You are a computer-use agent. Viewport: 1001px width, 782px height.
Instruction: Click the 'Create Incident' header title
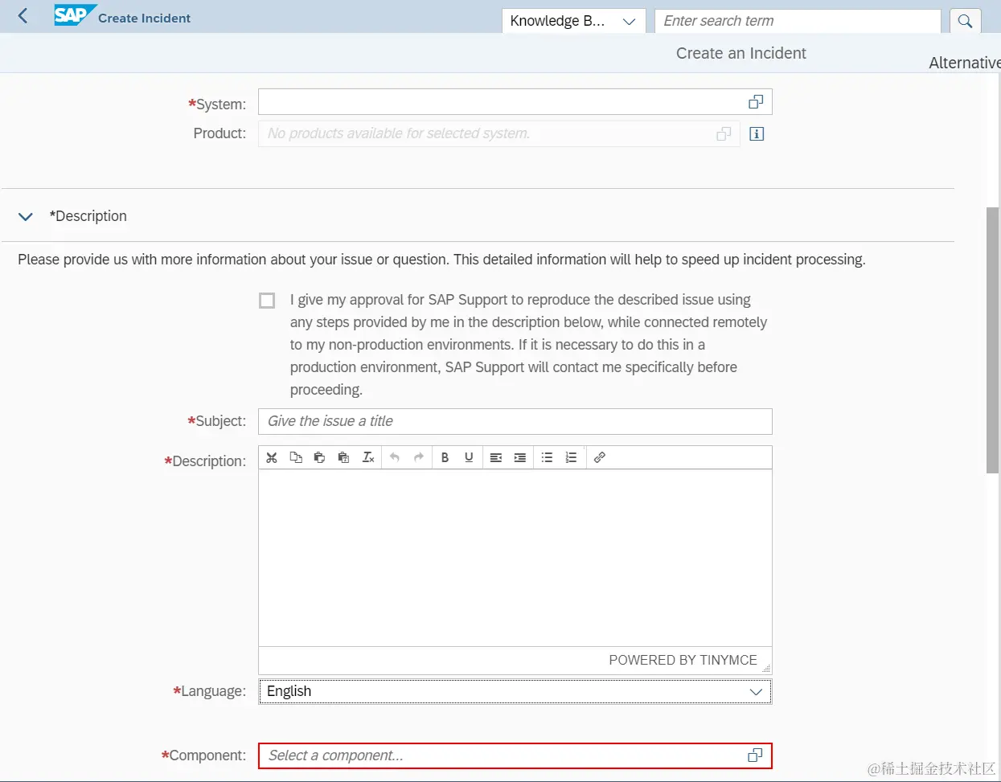point(144,18)
